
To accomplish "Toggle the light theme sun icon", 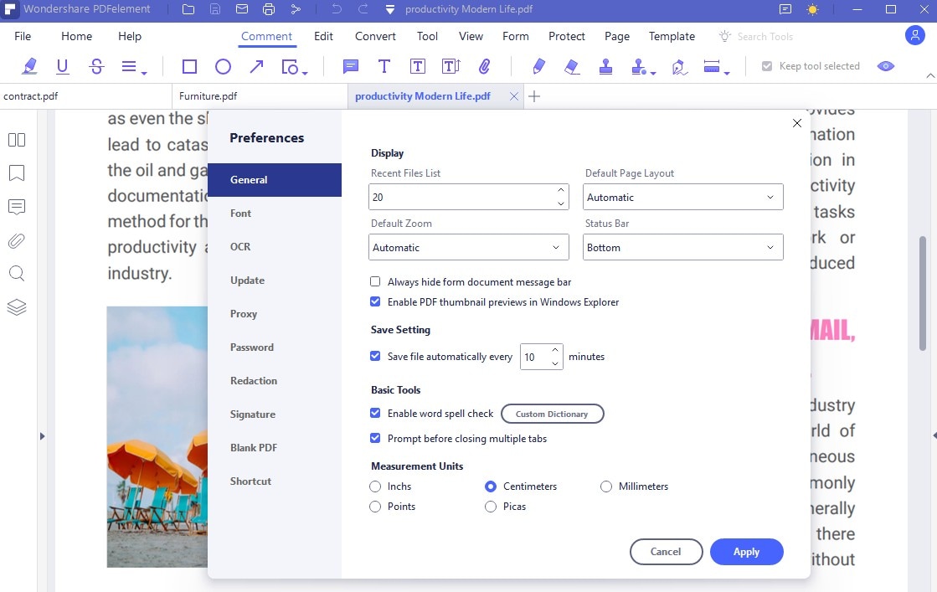I will point(813,9).
